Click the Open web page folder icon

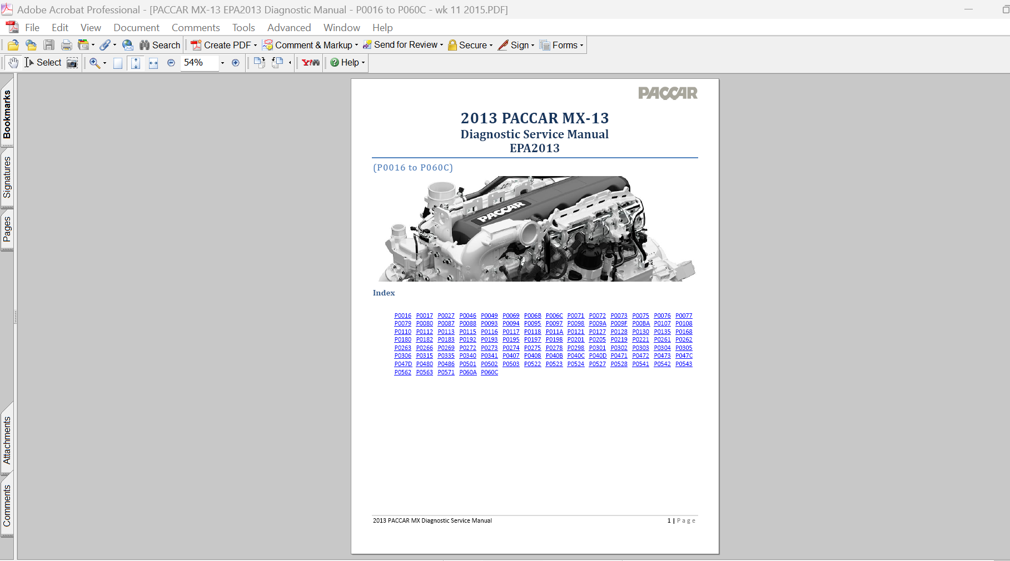click(31, 45)
